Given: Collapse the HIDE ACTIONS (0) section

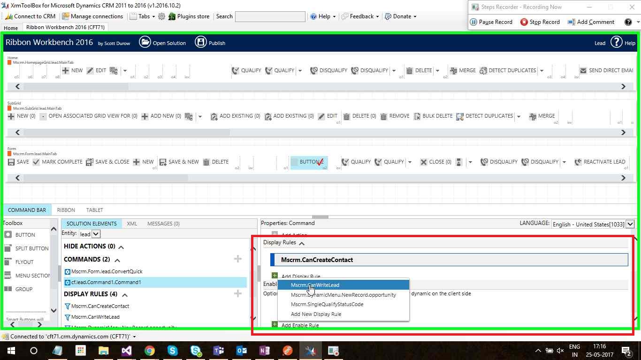Looking at the screenshot, I should coord(121,247).
